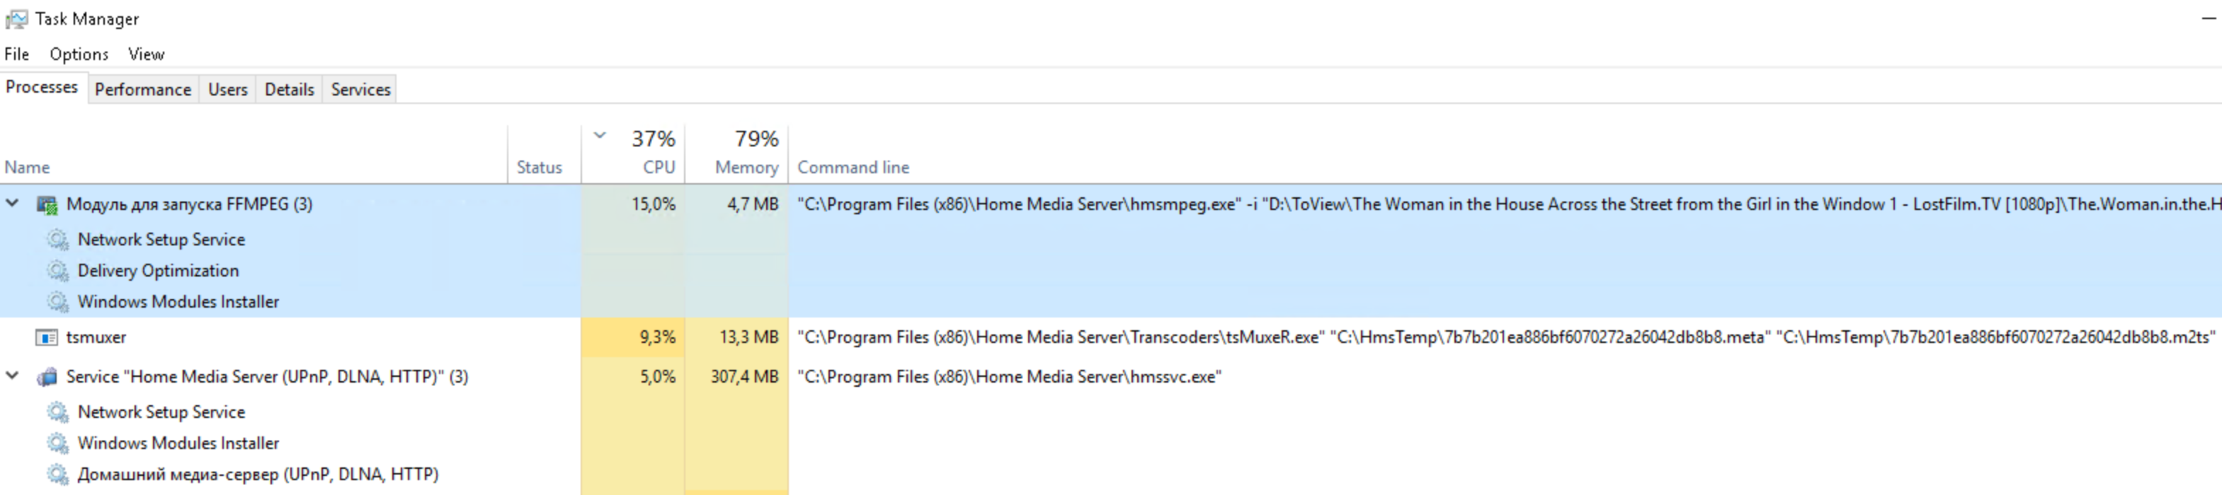The width and height of the screenshot is (2222, 495).
Task: Sort by the Command line column header
Action: tap(853, 167)
